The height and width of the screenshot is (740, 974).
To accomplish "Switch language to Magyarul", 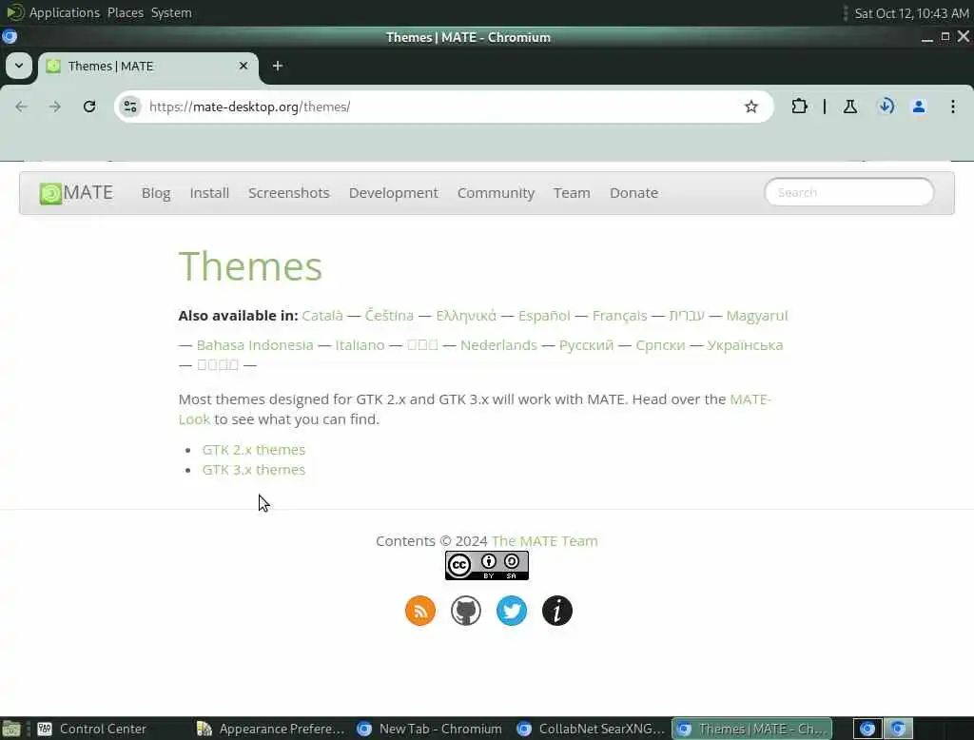I will pos(756,316).
